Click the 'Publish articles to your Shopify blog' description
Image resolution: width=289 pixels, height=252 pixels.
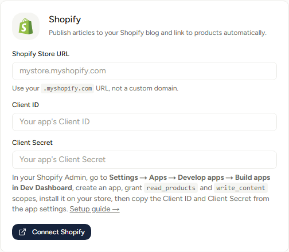click(x=158, y=33)
